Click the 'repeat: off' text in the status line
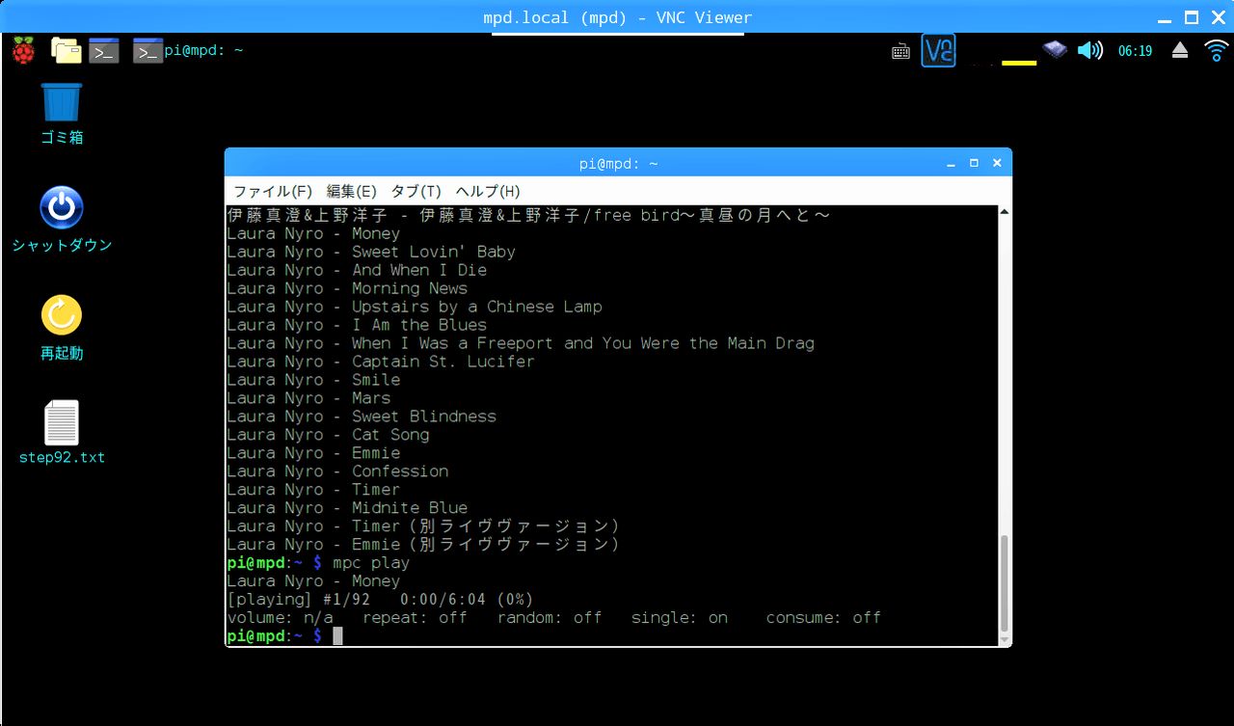Screen dimensions: 1234x726 415,618
